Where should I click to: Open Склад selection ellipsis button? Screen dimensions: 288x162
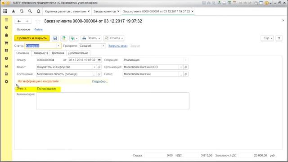click(181, 74)
